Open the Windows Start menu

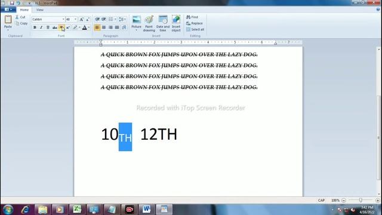(8, 210)
